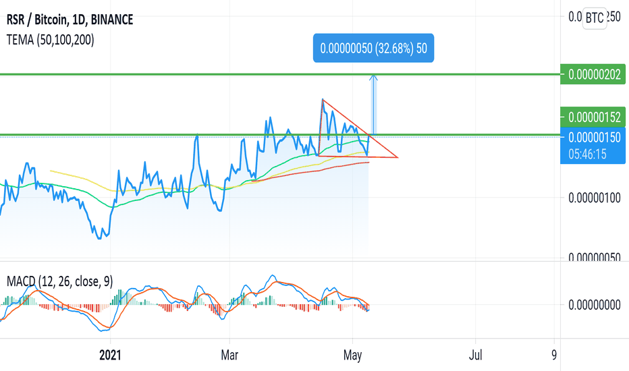The image size is (629, 371).
Task: Click the BTC currency badge on the price axis
Action: pos(595,18)
